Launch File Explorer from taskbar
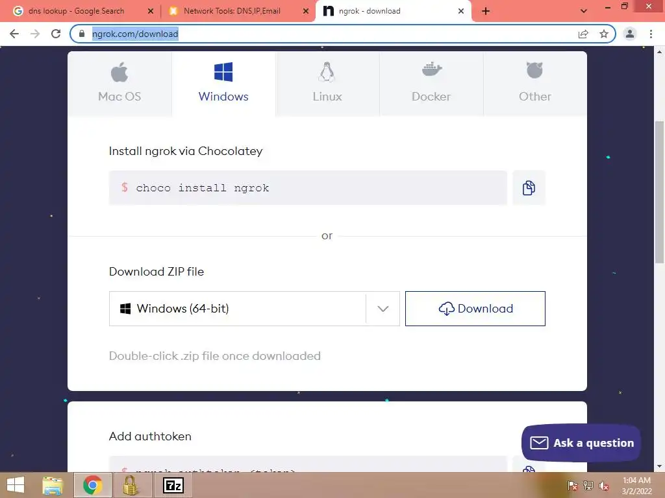The width and height of the screenshot is (665, 498). 53,485
